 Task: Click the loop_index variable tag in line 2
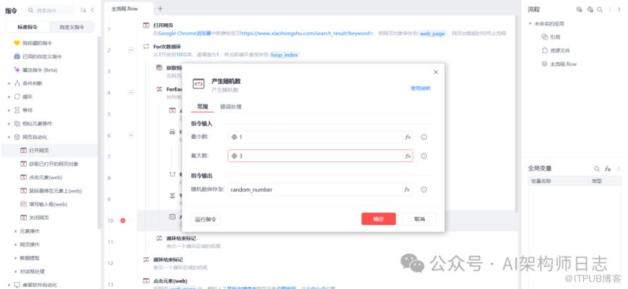(284, 55)
